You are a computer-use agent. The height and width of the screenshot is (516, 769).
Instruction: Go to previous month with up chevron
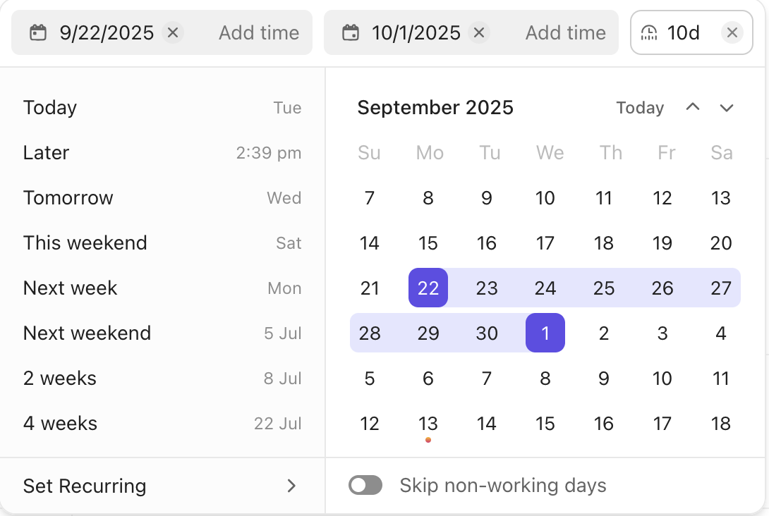point(693,107)
